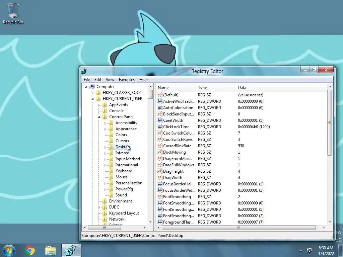Click the string icon of DragFullWindows
The image size is (343, 257).
click(160, 165)
